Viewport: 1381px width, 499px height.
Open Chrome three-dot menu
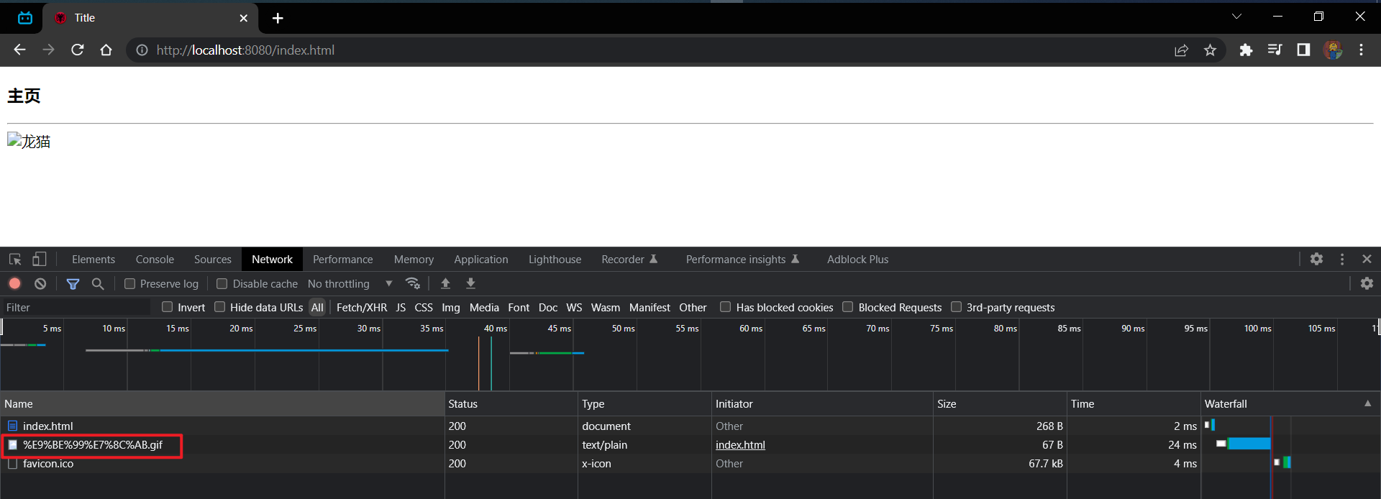tap(1361, 50)
